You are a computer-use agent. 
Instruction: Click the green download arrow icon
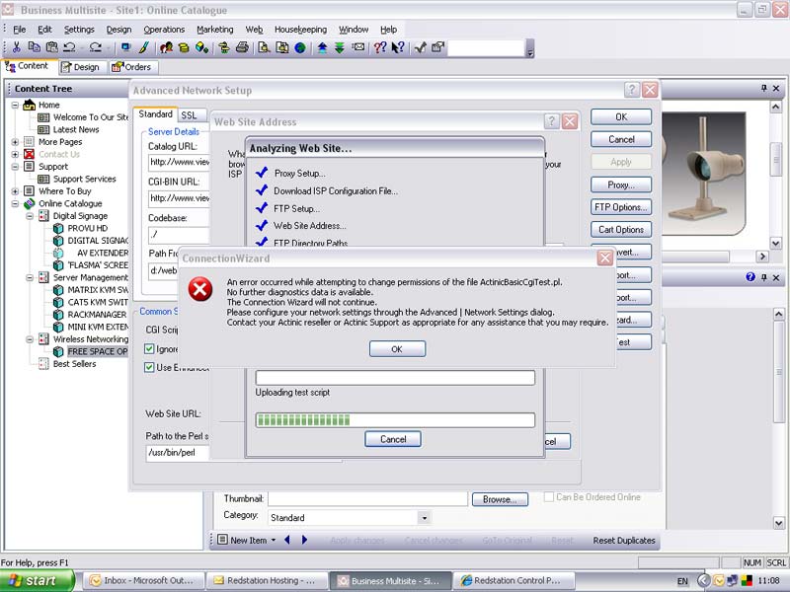coord(340,47)
